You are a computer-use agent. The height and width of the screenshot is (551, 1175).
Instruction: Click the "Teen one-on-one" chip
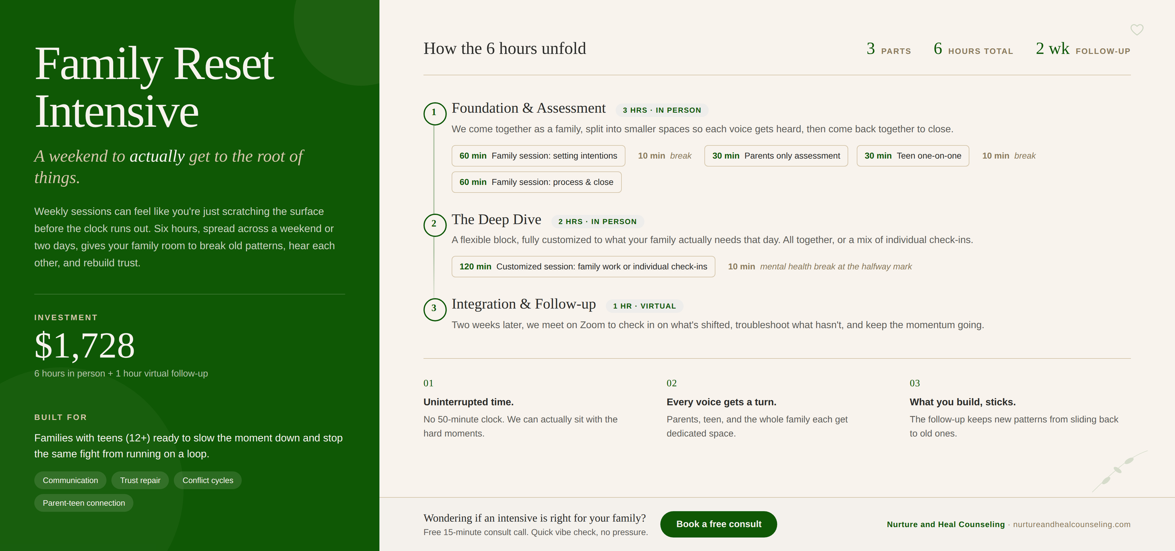pos(913,156)
